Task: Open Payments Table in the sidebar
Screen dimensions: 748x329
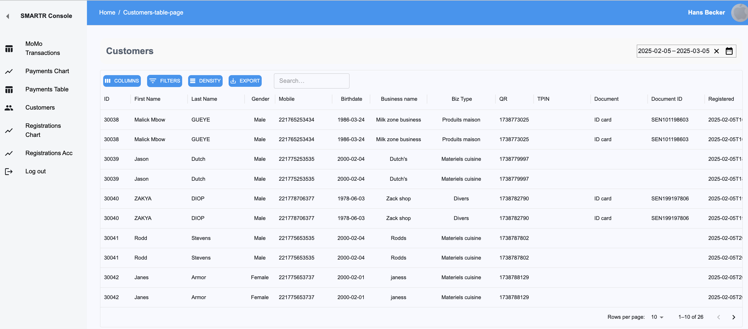Action: coord(47,89)
